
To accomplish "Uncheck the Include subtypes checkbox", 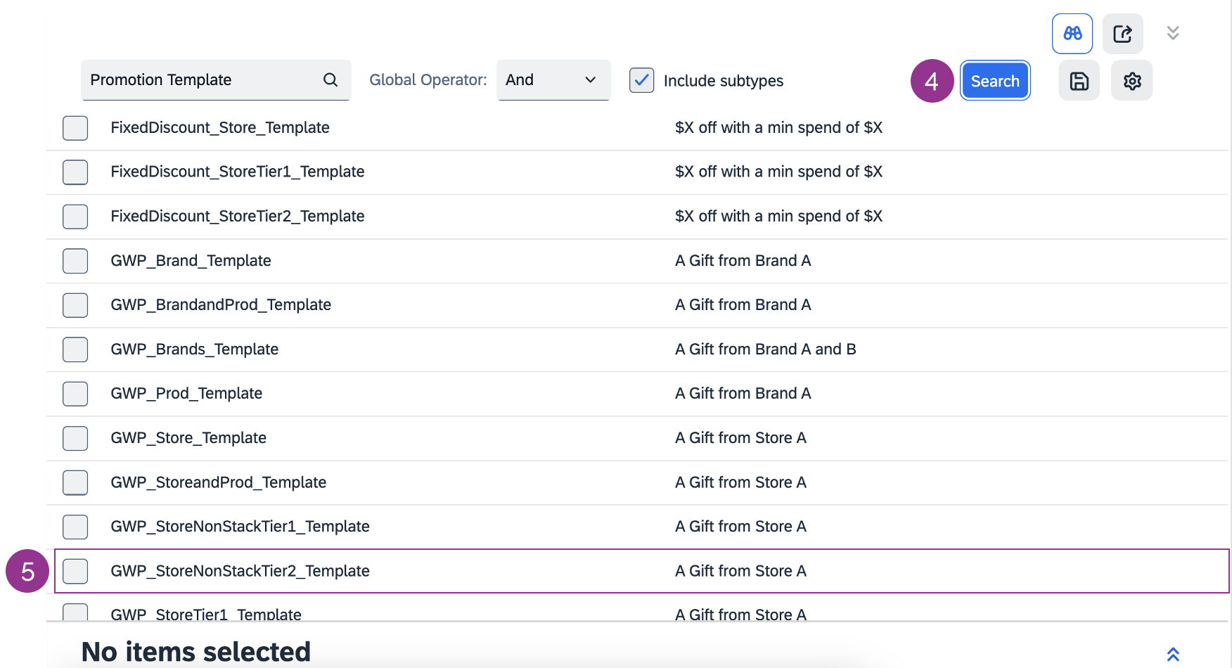I will pos(641,80).
